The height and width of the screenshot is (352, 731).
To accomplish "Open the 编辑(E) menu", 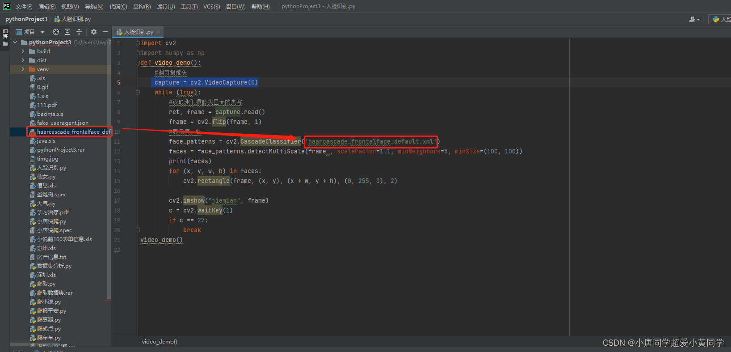I will [47, 6].
